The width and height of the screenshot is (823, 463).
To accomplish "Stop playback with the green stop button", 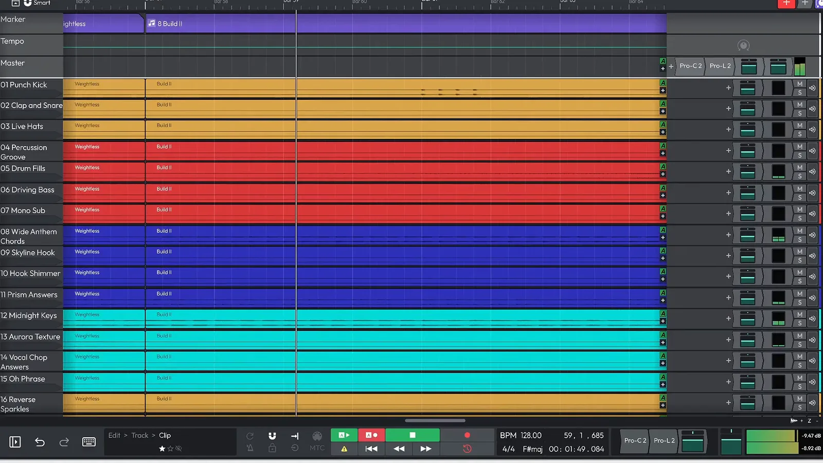I will [x=412, y=435].
